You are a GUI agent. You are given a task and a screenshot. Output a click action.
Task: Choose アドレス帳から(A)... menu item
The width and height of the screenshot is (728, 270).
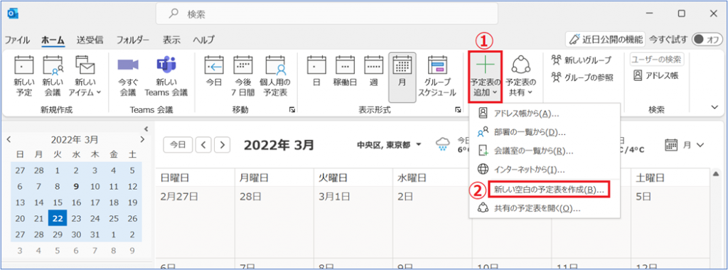[x=545, y=114]
